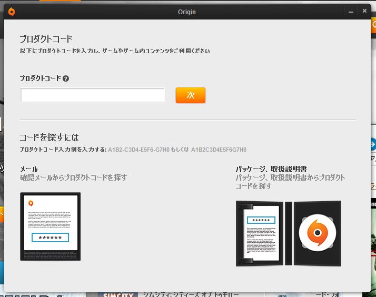
Task: Click the コードを探すには heading
Action: tap(49, 137)
